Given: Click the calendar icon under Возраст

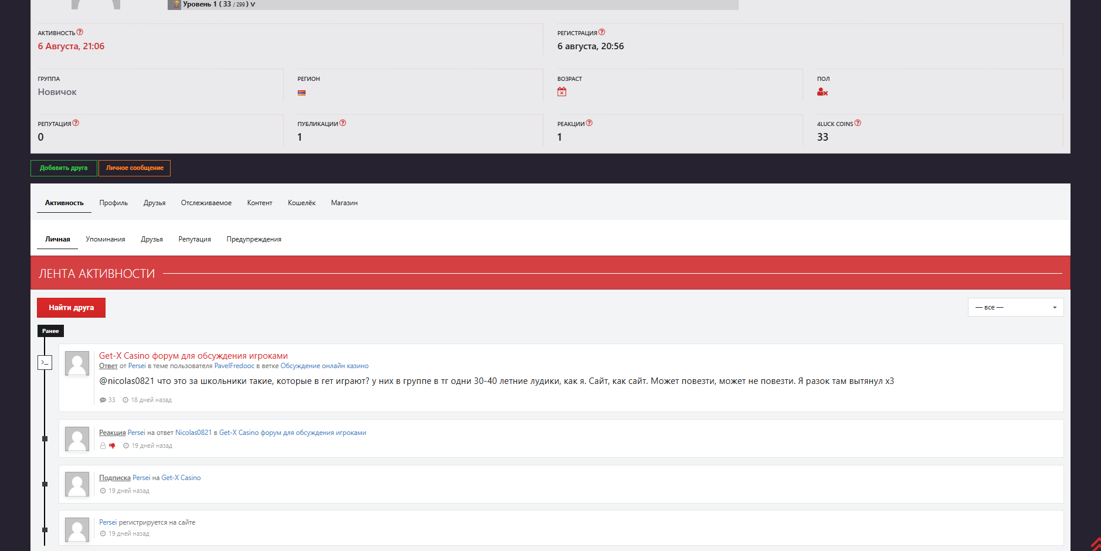Looking at the screenshot, I should click(x=562, y=92).
